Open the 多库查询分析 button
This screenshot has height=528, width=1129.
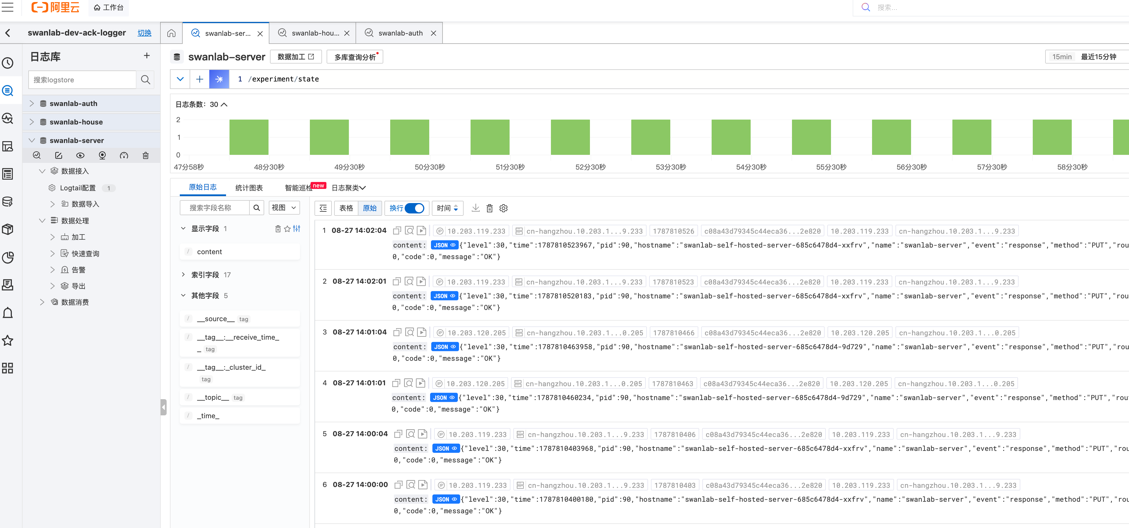pos(355,57)
